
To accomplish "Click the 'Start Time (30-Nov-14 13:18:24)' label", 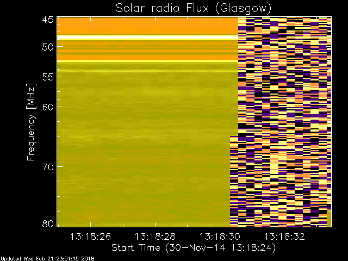I will coord(194,248).
